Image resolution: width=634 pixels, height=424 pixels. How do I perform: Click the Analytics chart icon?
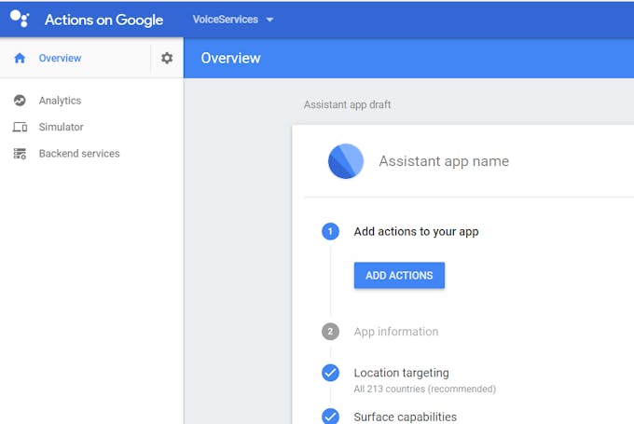point(20,101)
